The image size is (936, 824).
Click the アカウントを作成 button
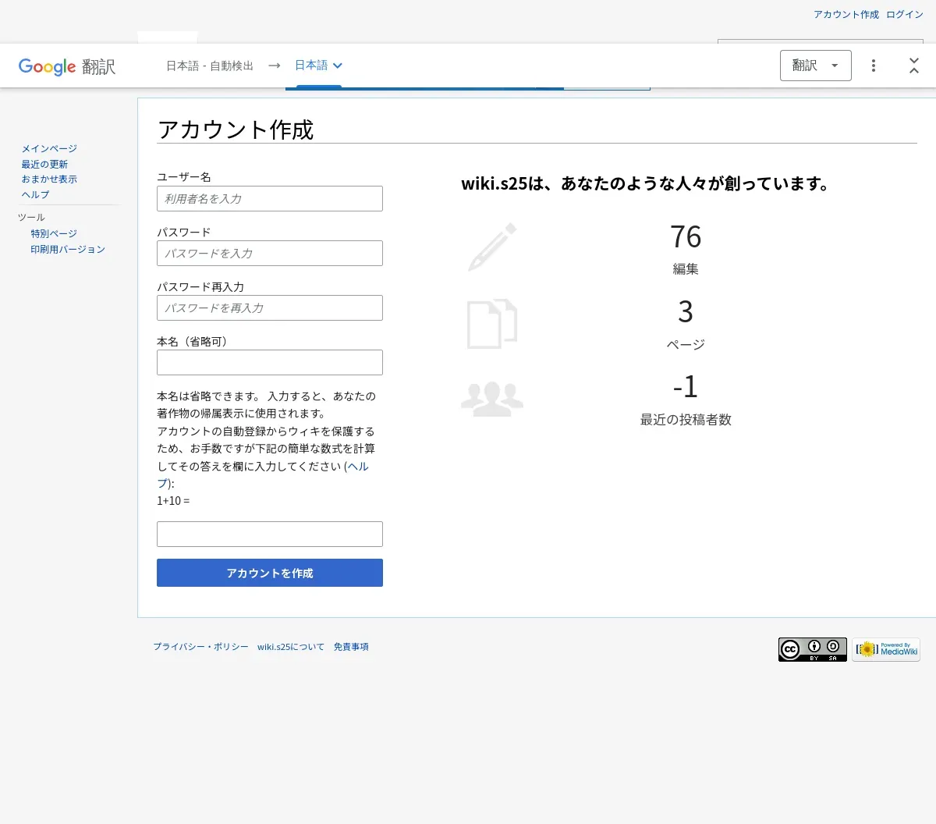point(270,573)
